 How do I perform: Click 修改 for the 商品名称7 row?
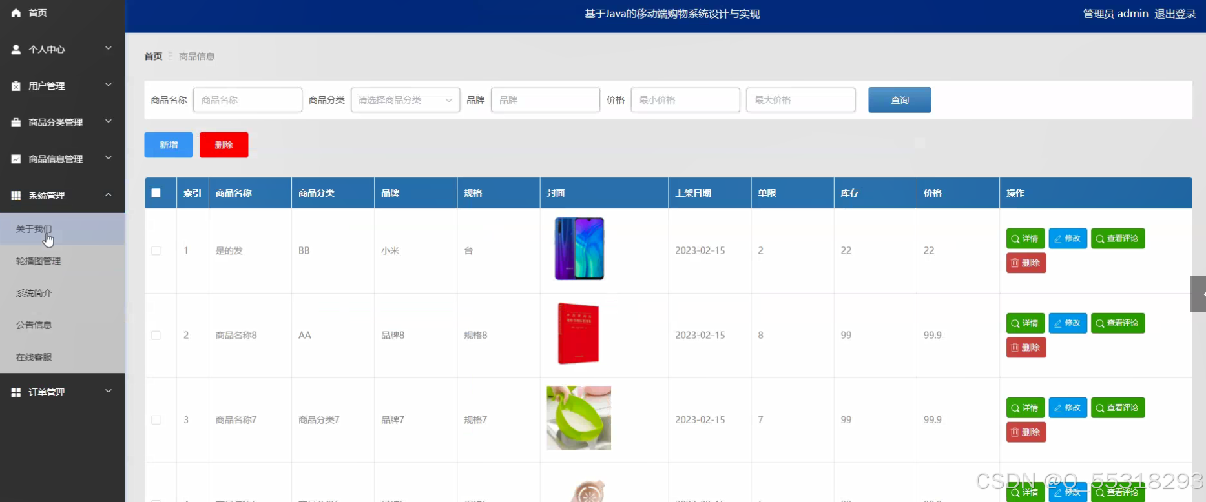click(1068, 408)
